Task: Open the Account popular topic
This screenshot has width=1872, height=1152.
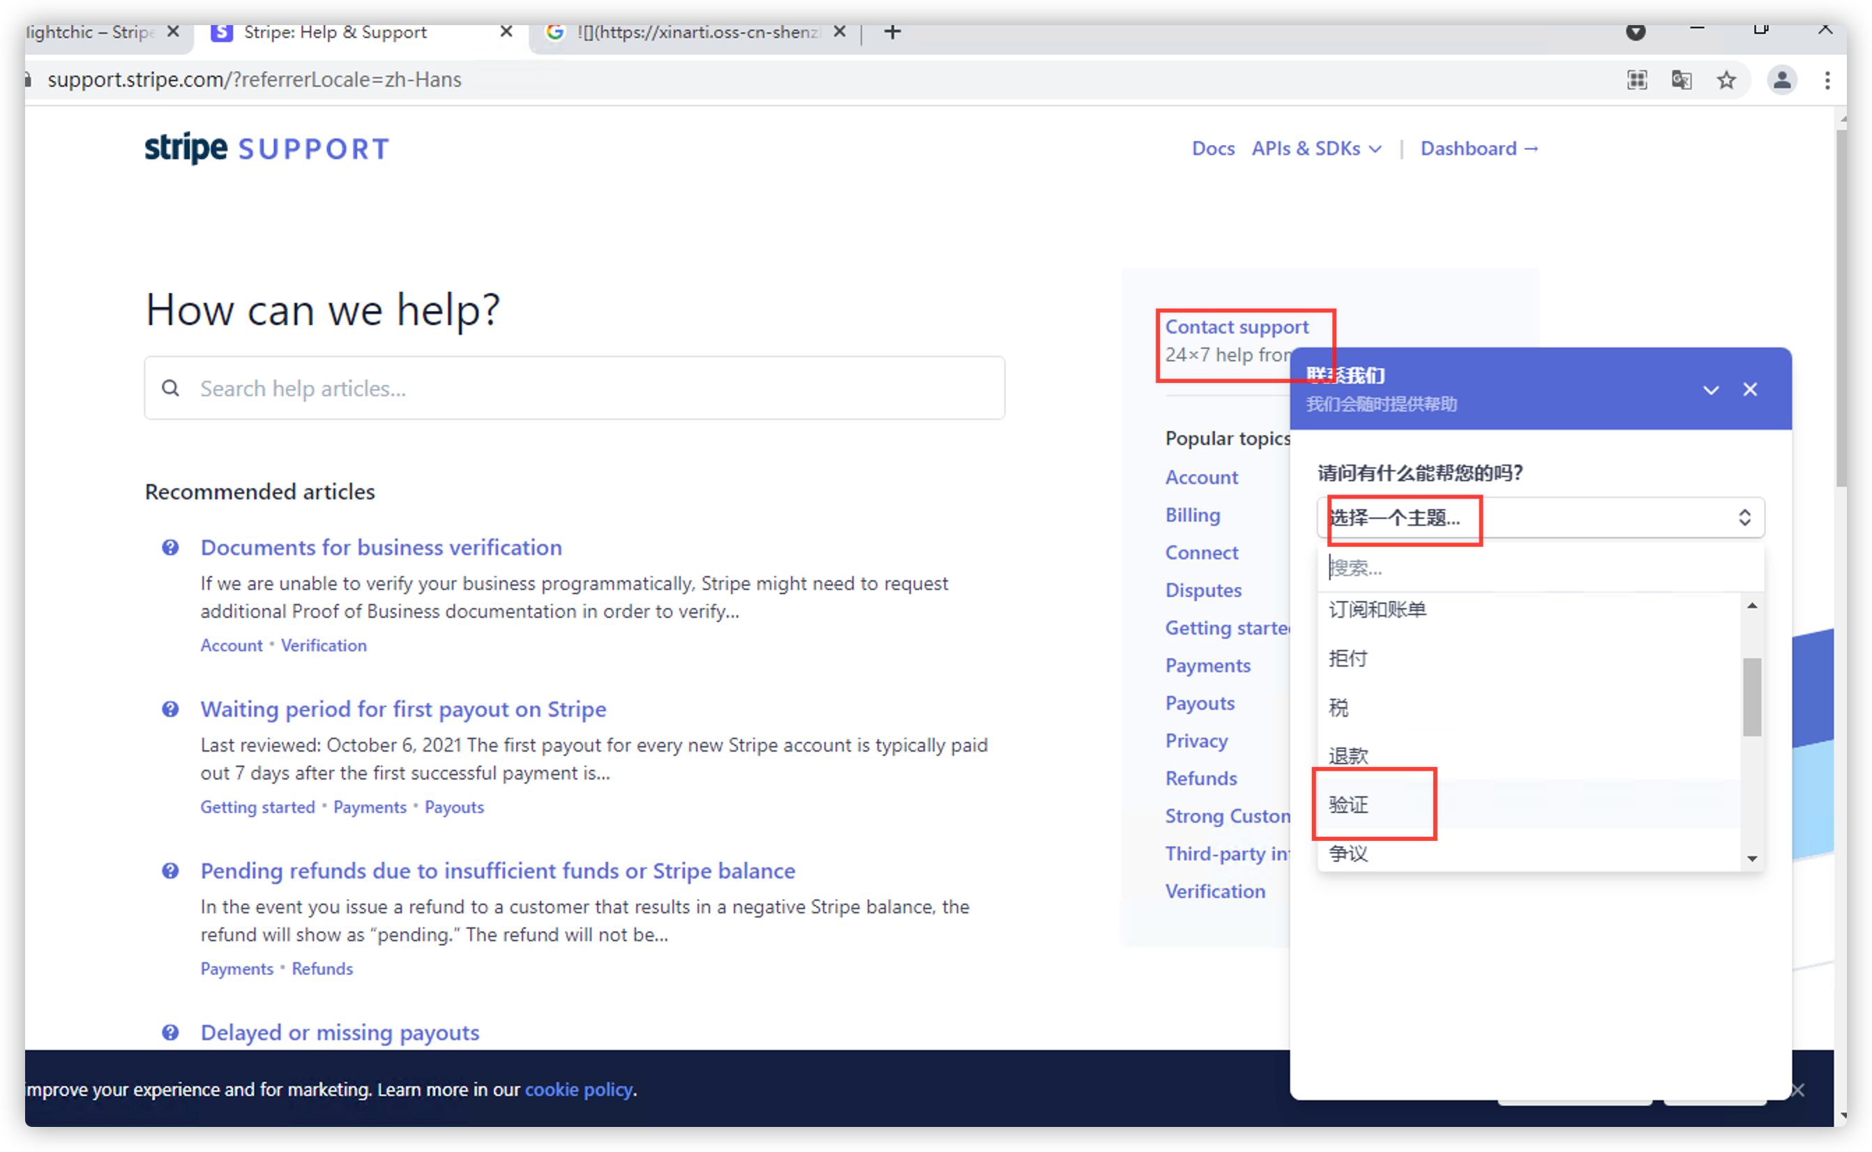Action: (x=1201, y=477)
